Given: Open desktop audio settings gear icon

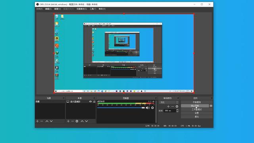Looking at the screenshot, I should click(152, 108).
